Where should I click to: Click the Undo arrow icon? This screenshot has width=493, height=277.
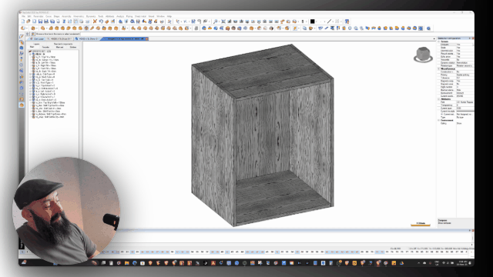pyautogui.click(x=101, y=22)
